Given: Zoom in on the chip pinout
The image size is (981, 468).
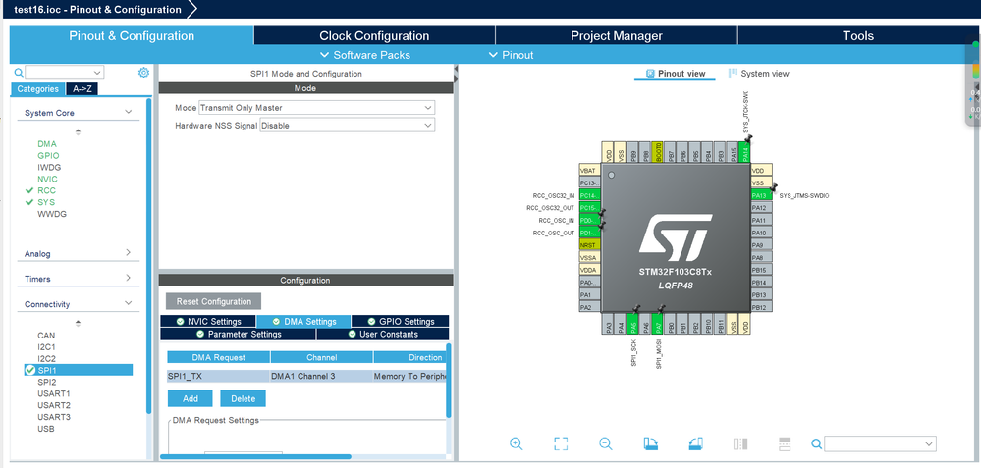Looking at the screenshot, I should pos(517,443).
